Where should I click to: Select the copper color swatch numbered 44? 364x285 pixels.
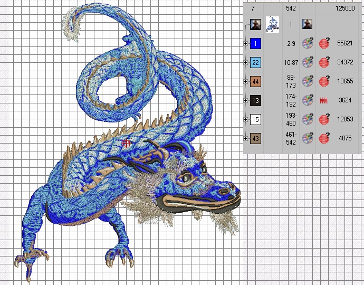[x=255, y=81]
